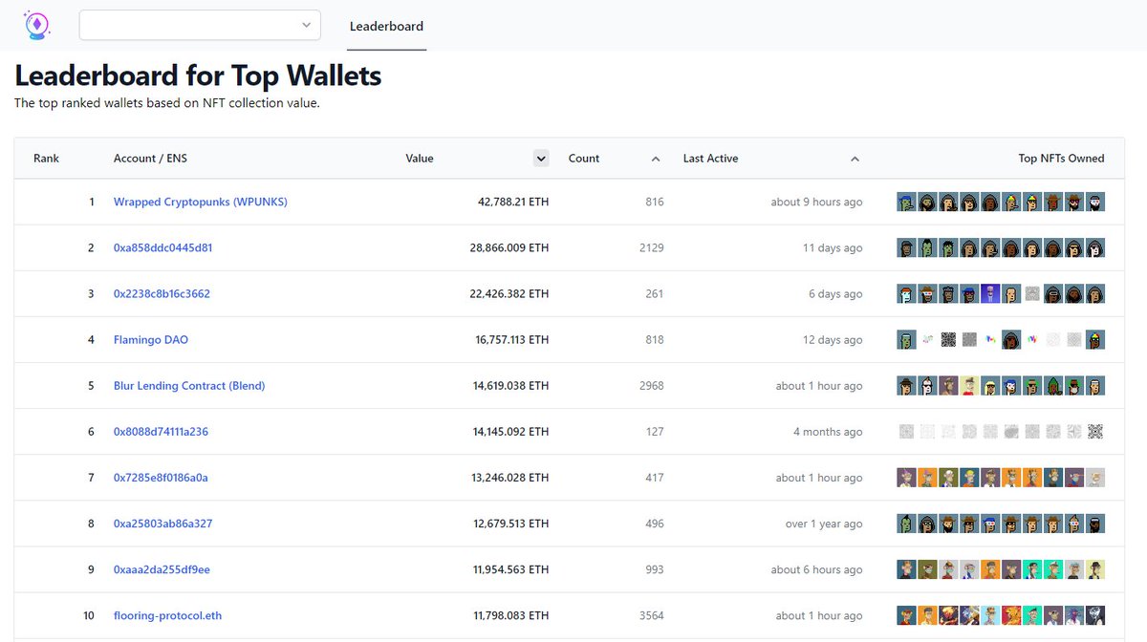Viewport: 1147px width, 642px height.
Task: Click the value 22,426.382 ETH
Action: click(x=509, y=294)
